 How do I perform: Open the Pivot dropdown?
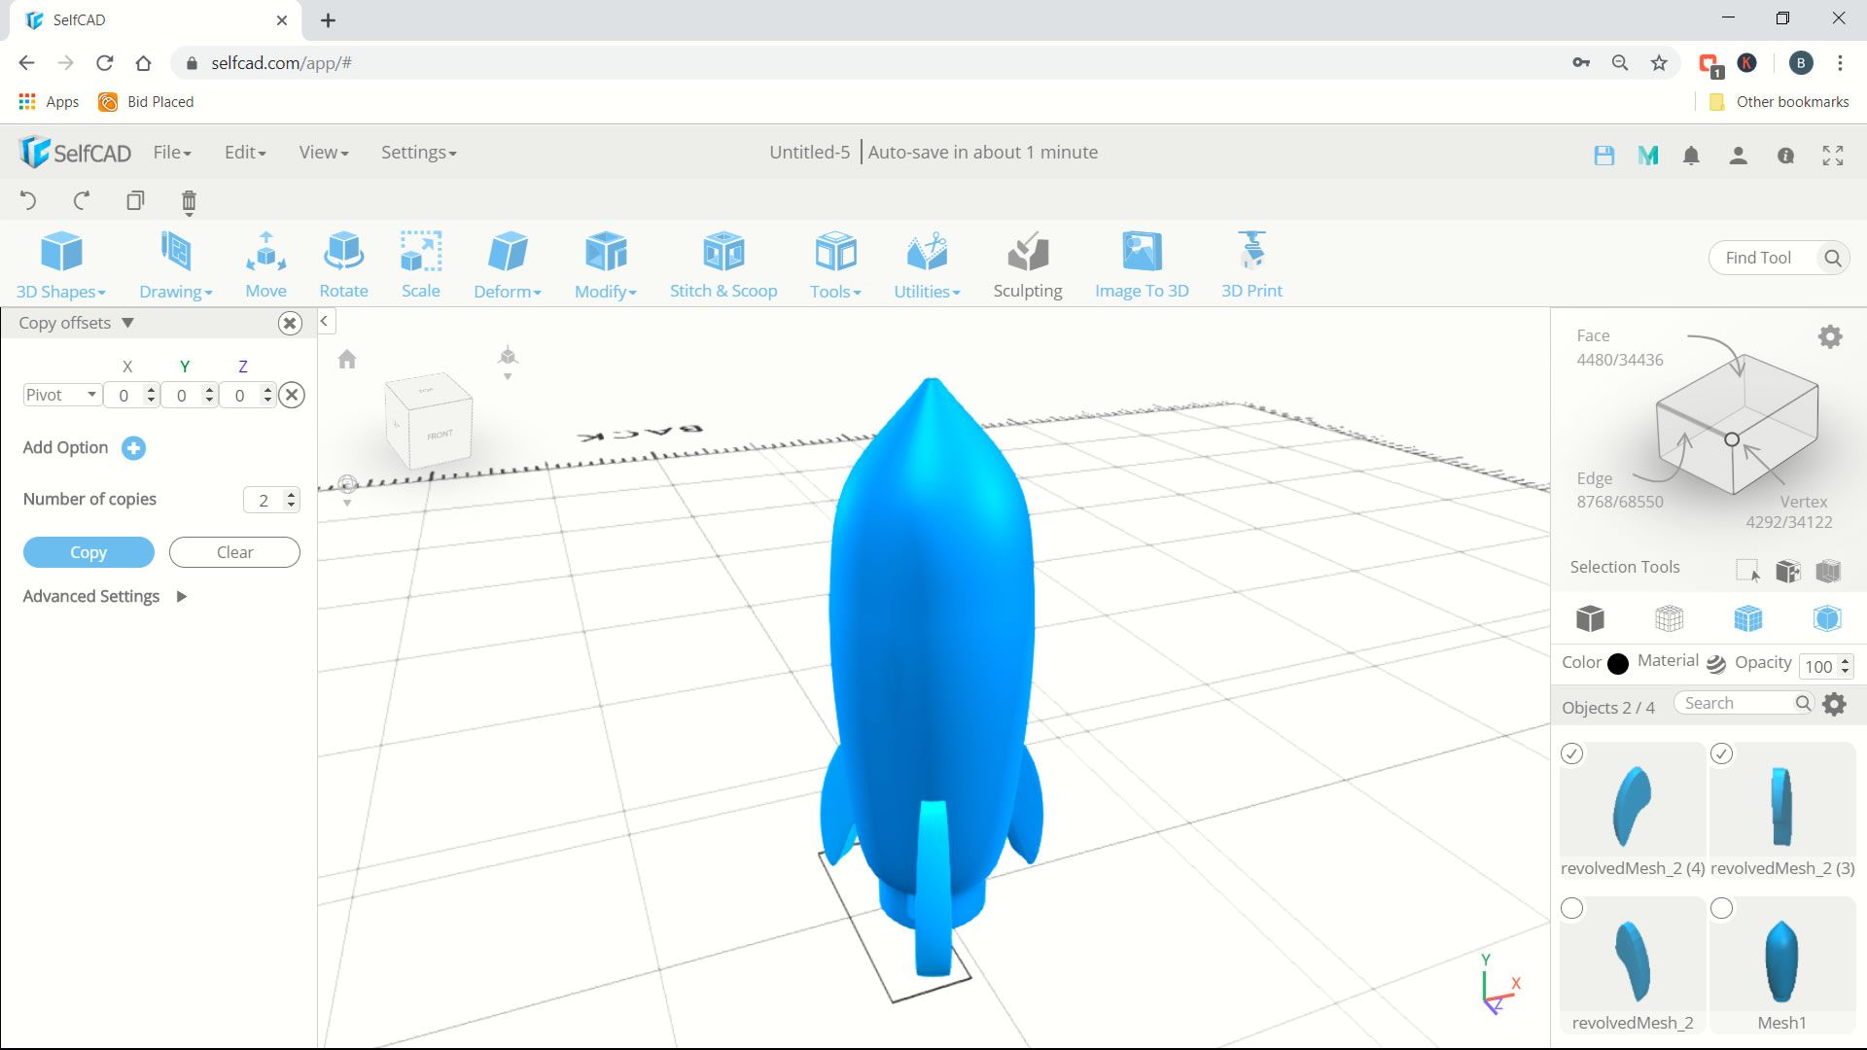pyautogui.click(x=61, y=395)
